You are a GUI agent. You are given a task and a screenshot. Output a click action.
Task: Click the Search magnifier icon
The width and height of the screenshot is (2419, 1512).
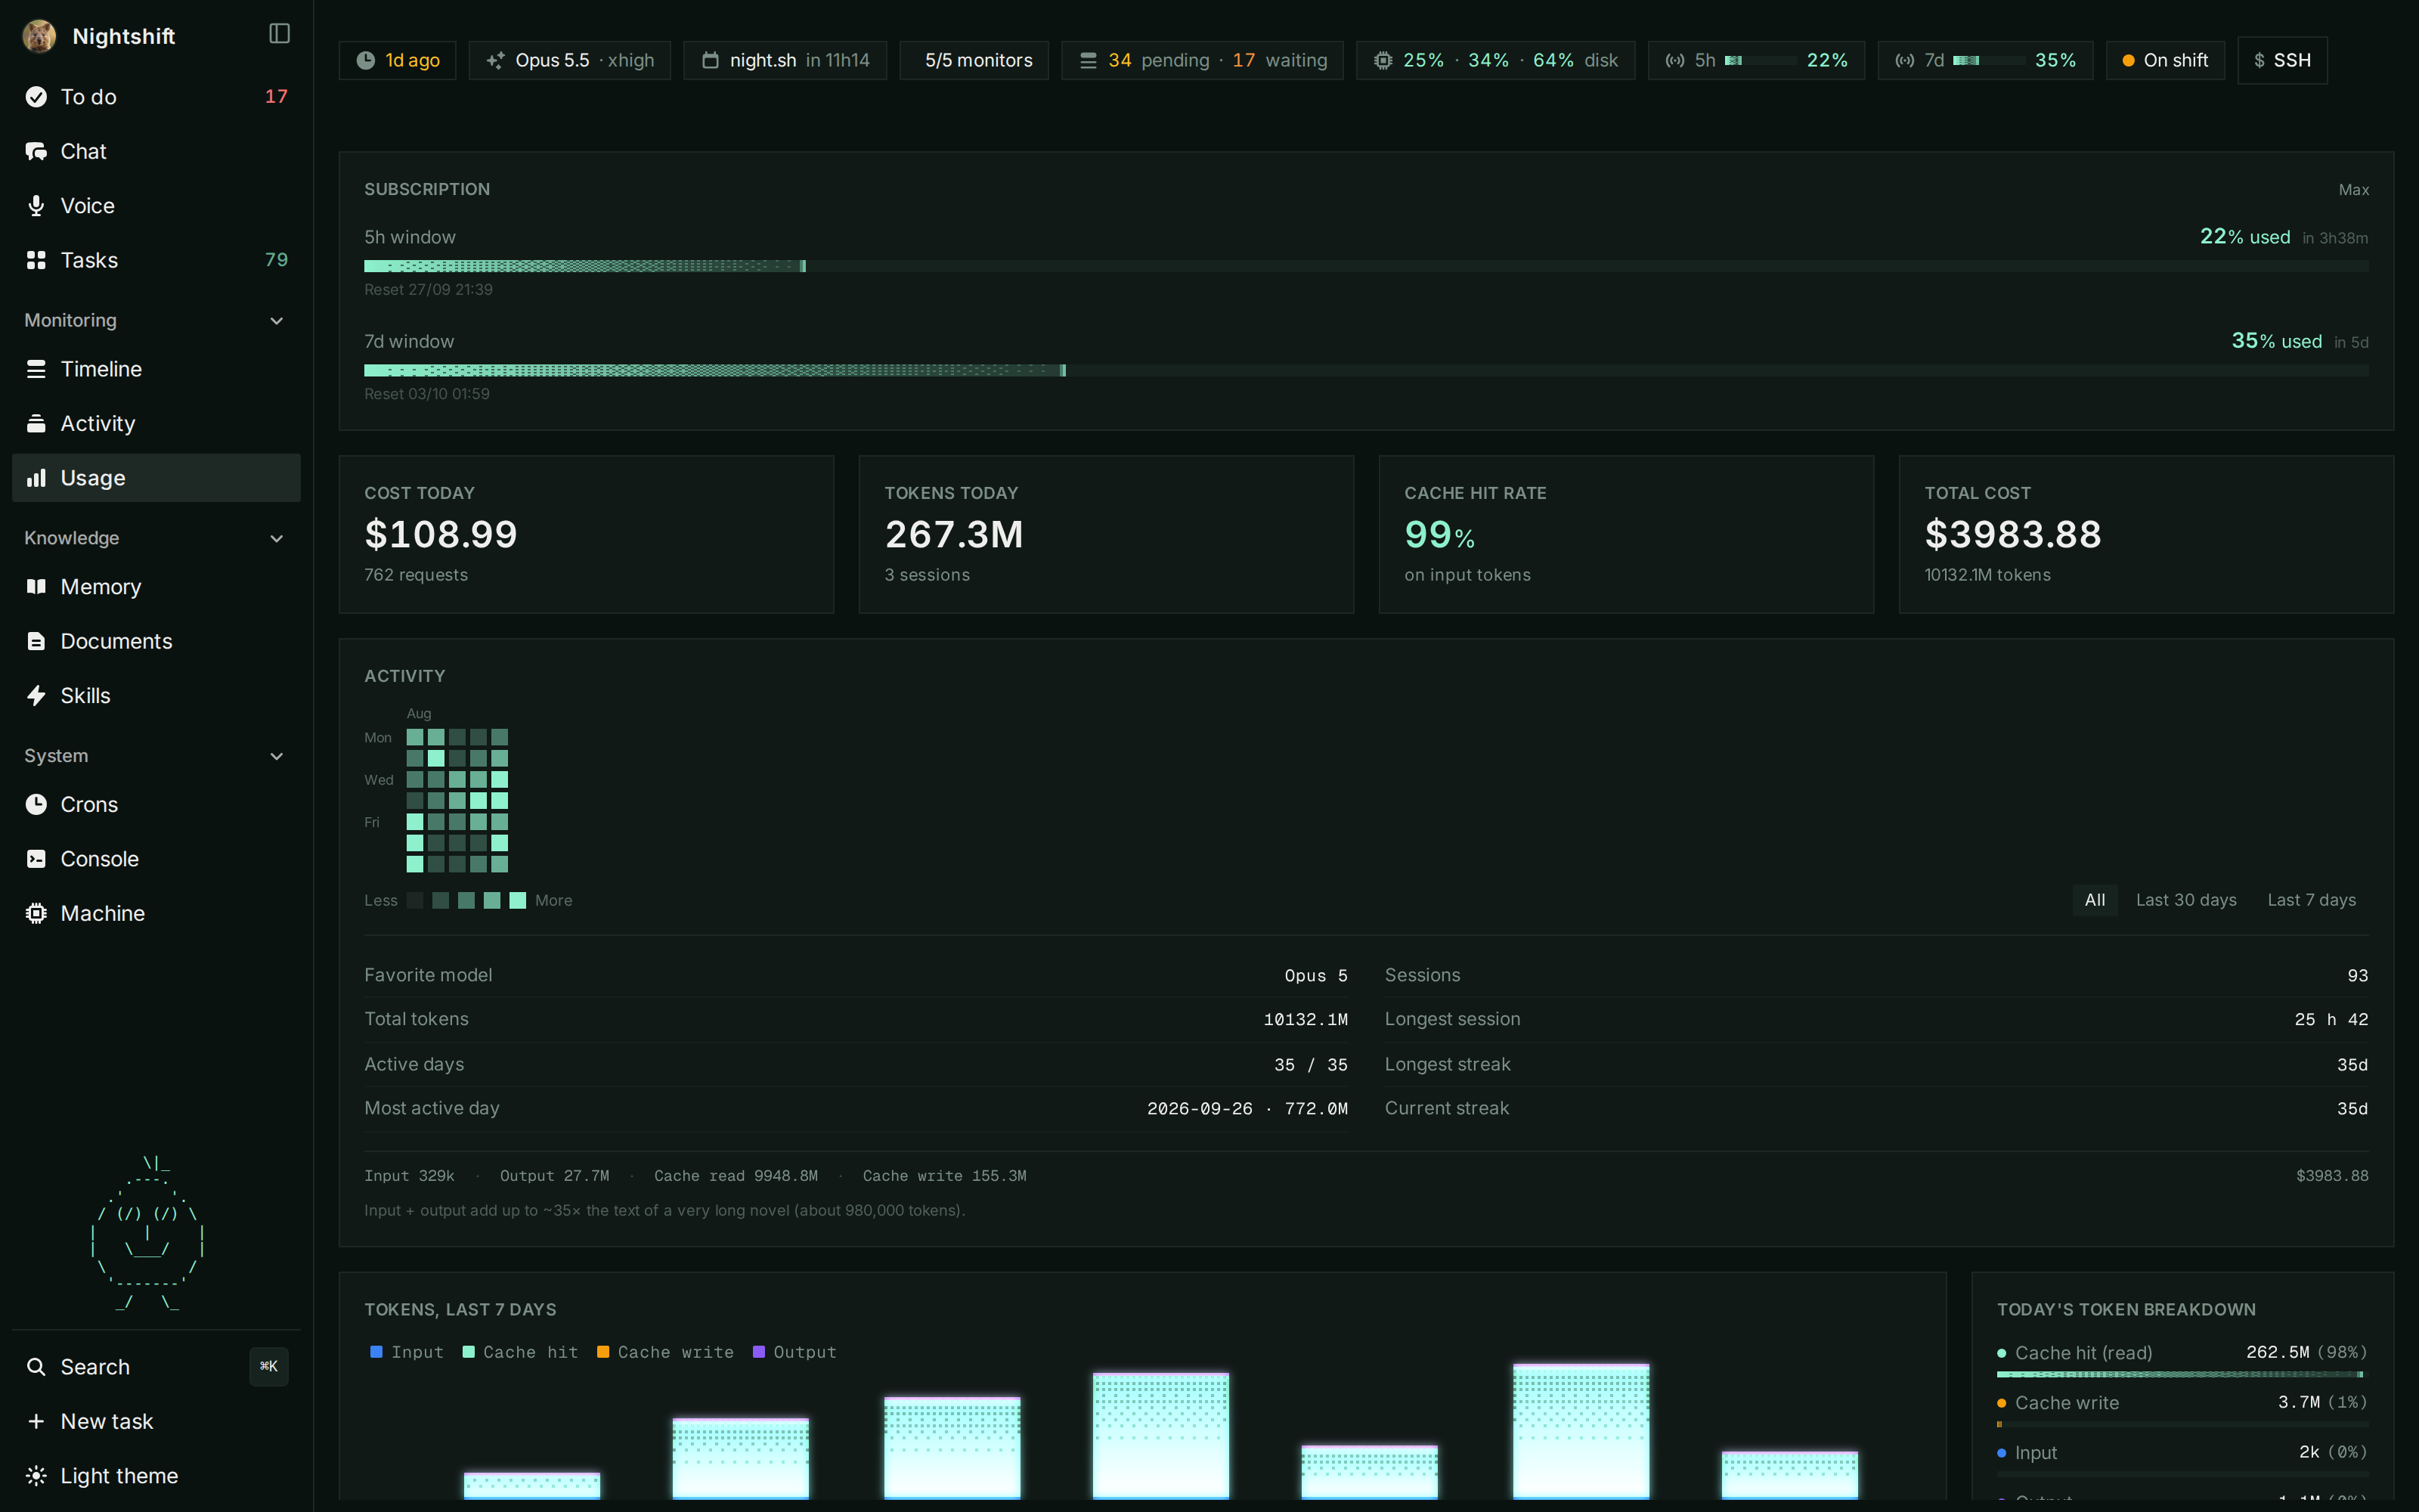pyautogui.click(x=36, y=1367)
